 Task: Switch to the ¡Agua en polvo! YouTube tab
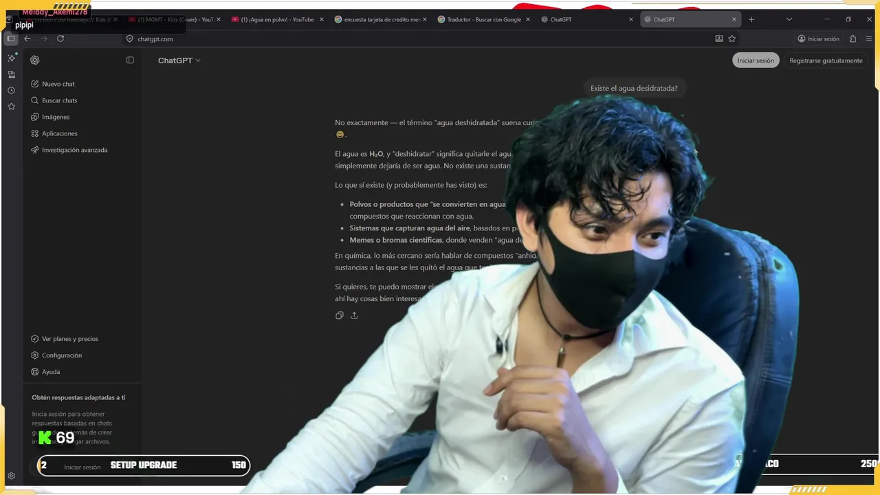[x=277, y=19]
